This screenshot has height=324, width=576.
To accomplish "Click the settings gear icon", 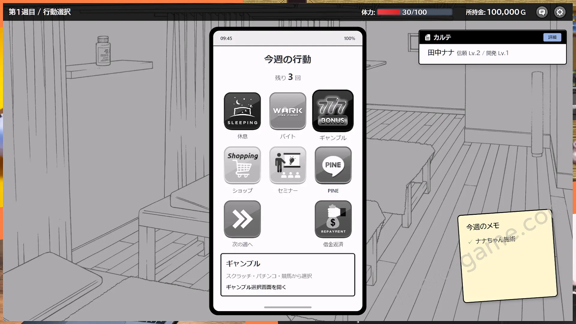I will (559, 12).
